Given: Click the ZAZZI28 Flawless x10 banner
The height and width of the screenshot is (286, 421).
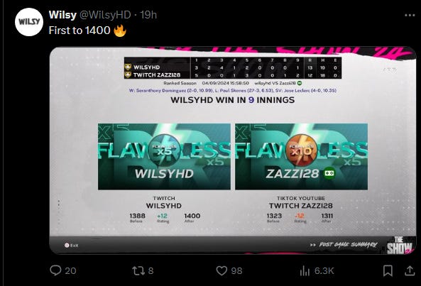Looking at the screenshot, I should [301, 156].
